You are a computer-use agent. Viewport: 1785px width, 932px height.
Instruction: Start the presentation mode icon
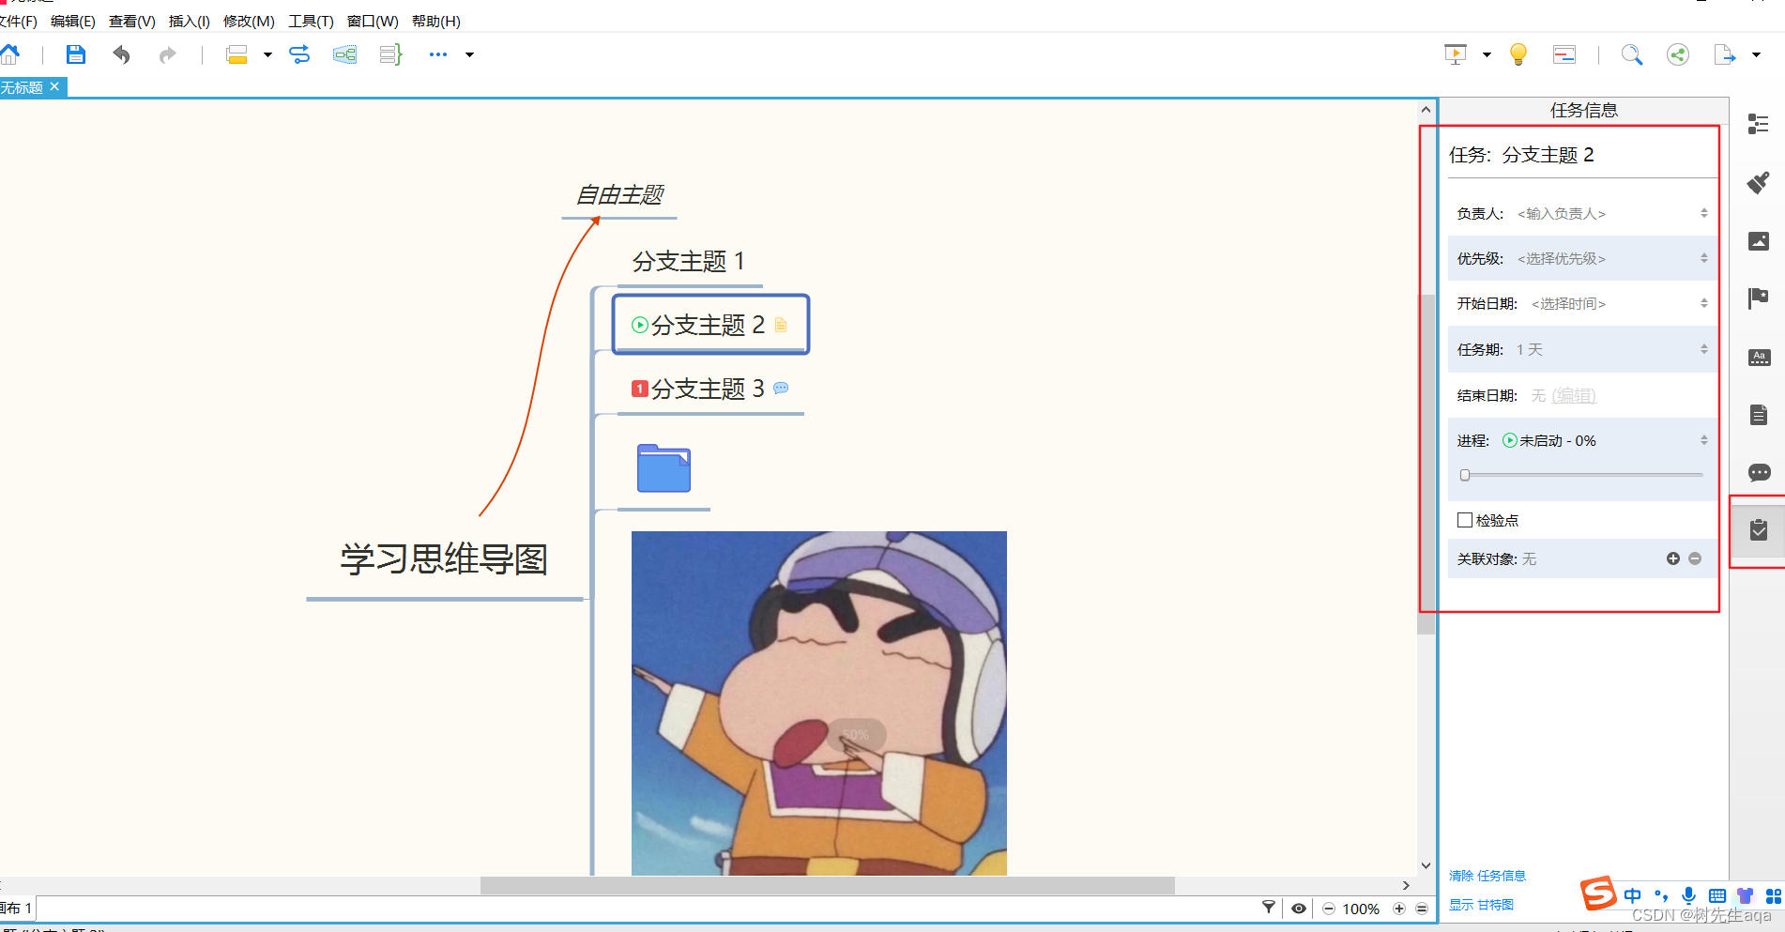pos(1455,54)
